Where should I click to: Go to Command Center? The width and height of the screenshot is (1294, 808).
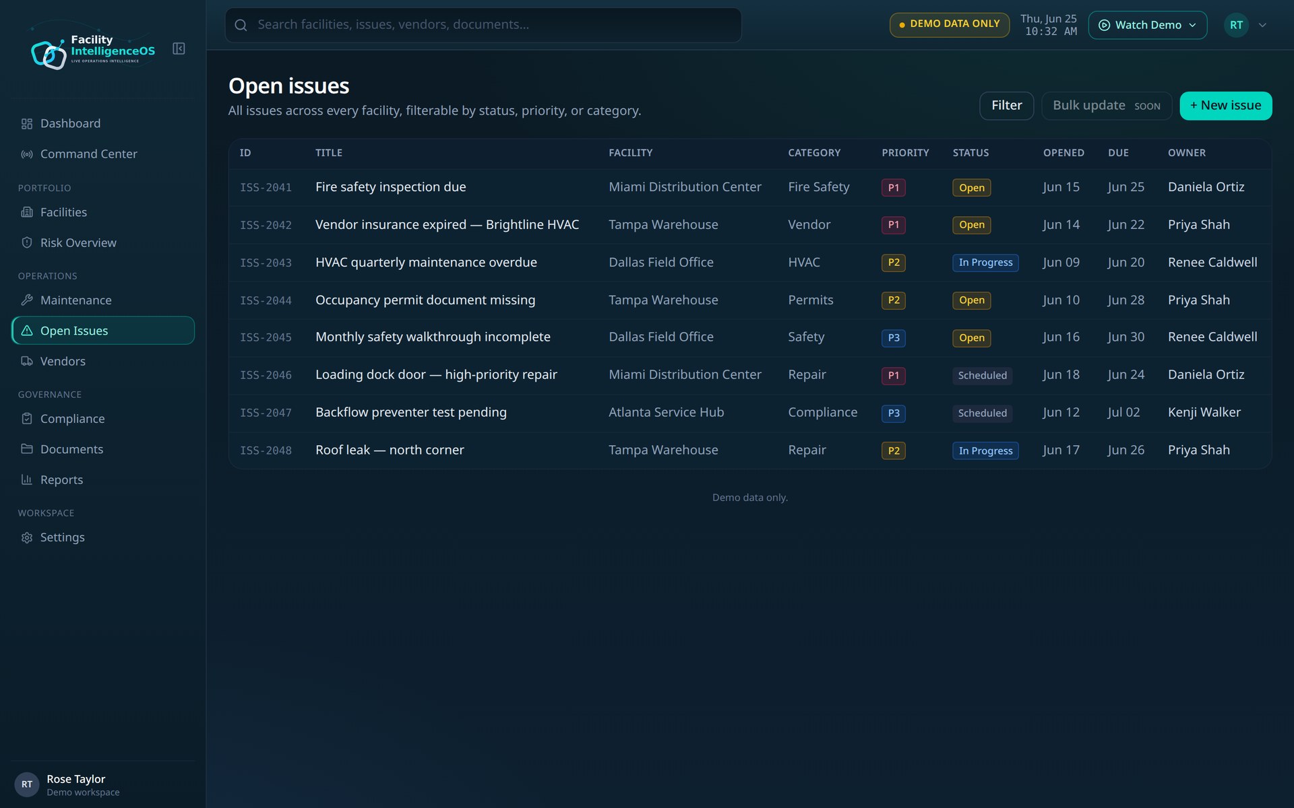(x=103, y=154)
